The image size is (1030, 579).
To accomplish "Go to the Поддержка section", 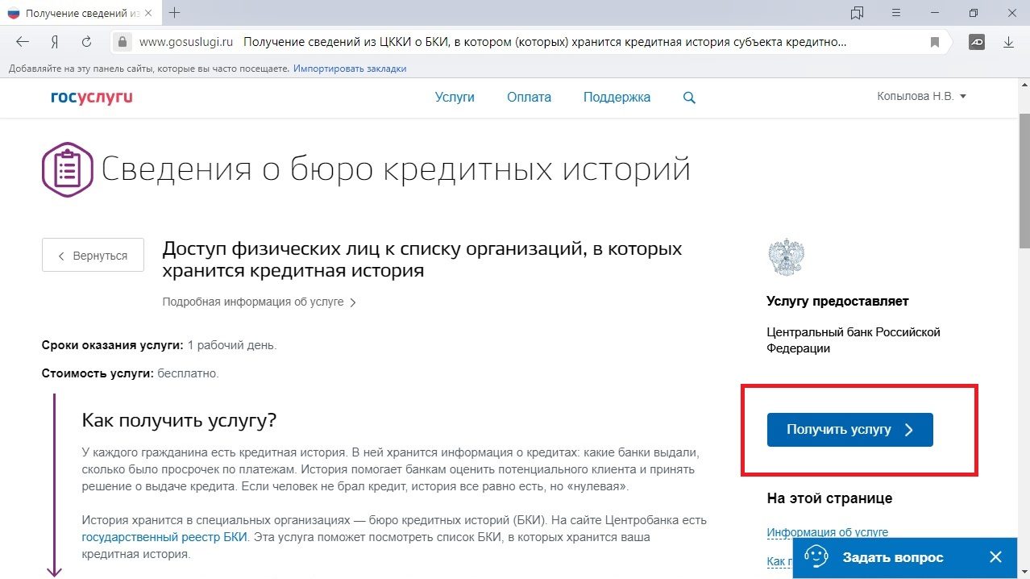I will (617, 98).
